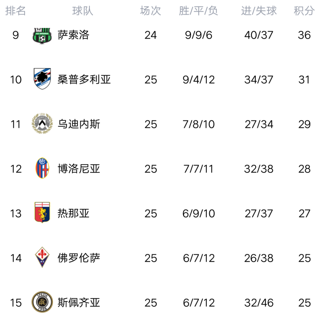The image size is (321, 318).
Task: Click the 排名 column header
Action: pyautogui.click(x=15, y=11)
